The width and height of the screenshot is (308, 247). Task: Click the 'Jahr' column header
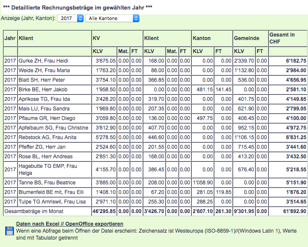10,38
